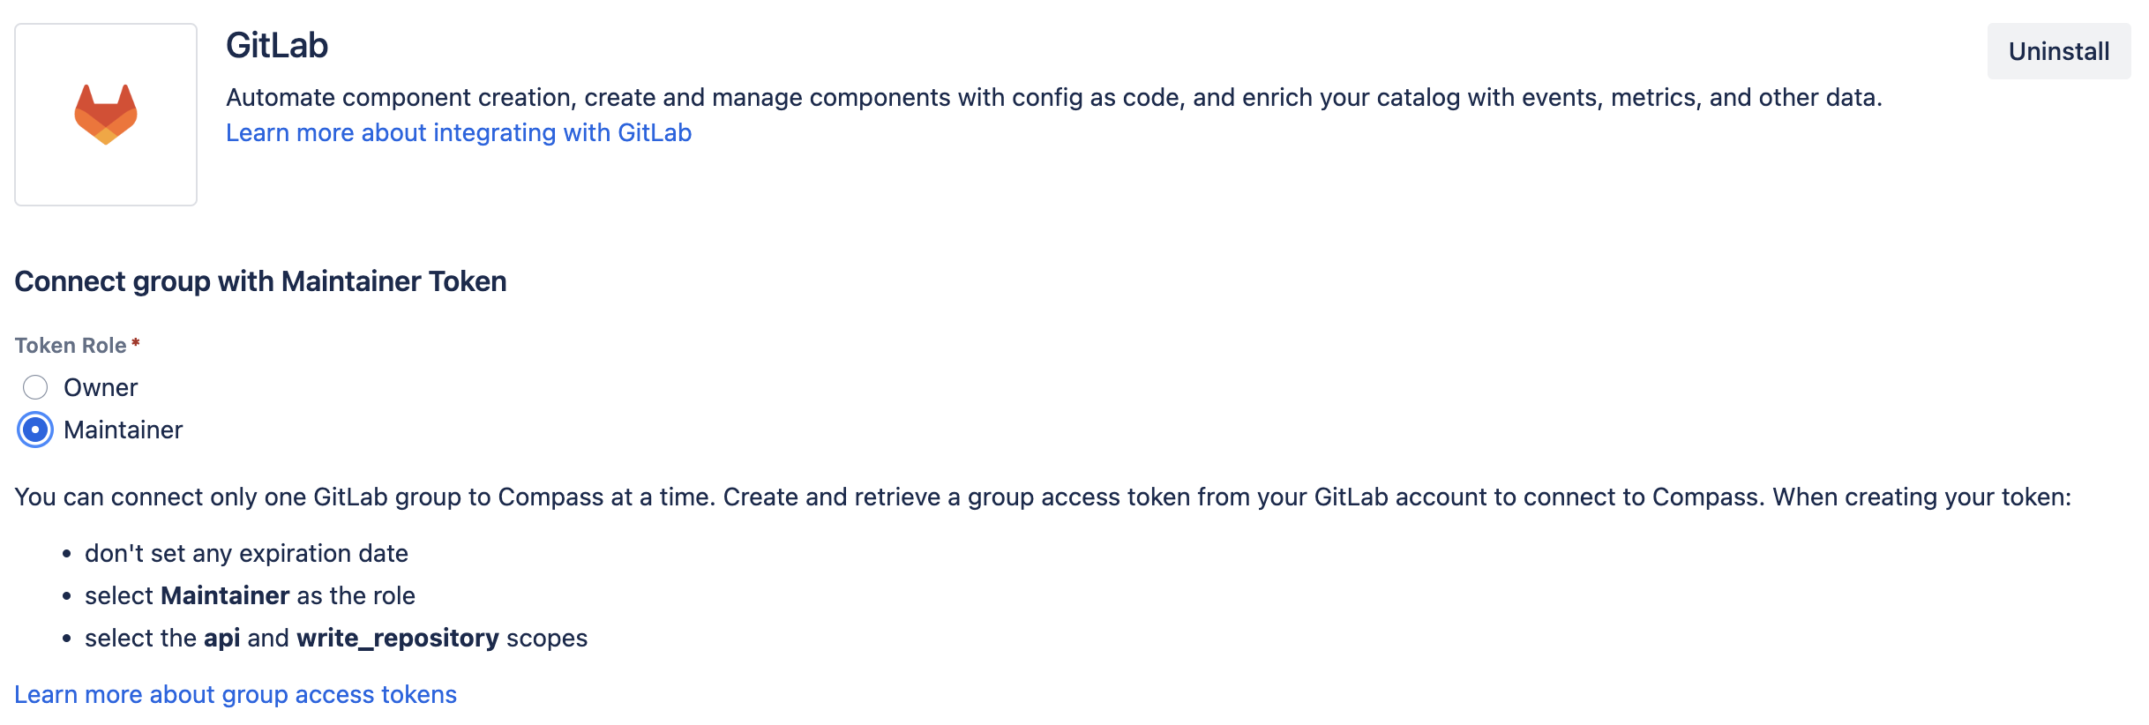Screen dimensions: 2149x725
Task: Click the "don't set any expiration date" bullet
Action: pos(245,553)
